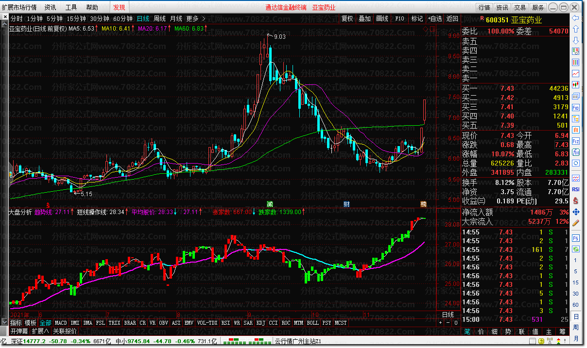Click the + zoom button below chart
587x348 pixels.
point(440,323)
